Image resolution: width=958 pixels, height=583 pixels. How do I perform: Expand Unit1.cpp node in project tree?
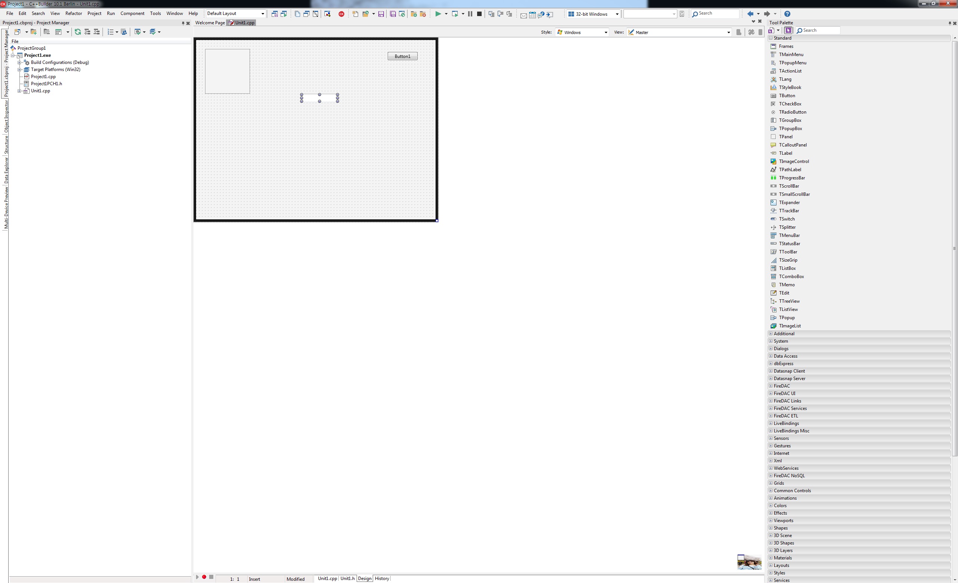coord(19,91)
